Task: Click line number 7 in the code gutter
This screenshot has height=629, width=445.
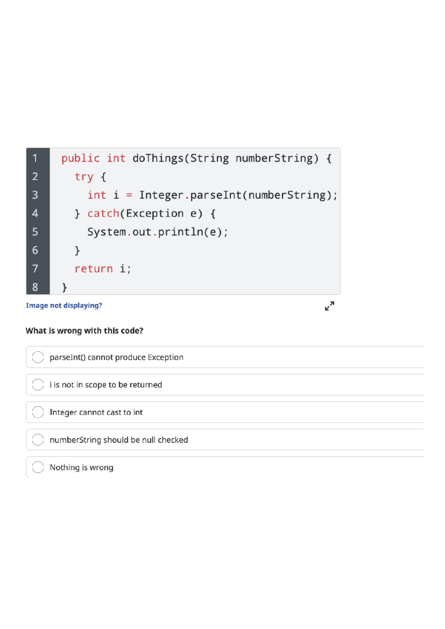Action: point(35,269)
